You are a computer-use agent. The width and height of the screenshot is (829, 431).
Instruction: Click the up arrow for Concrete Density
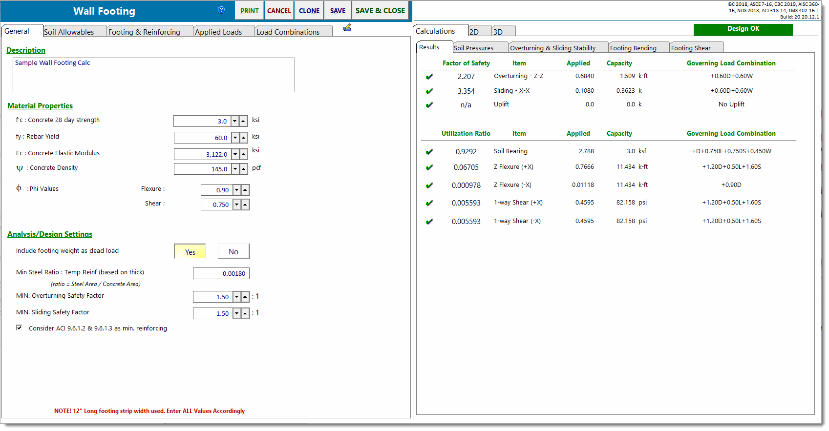point(243,169)
